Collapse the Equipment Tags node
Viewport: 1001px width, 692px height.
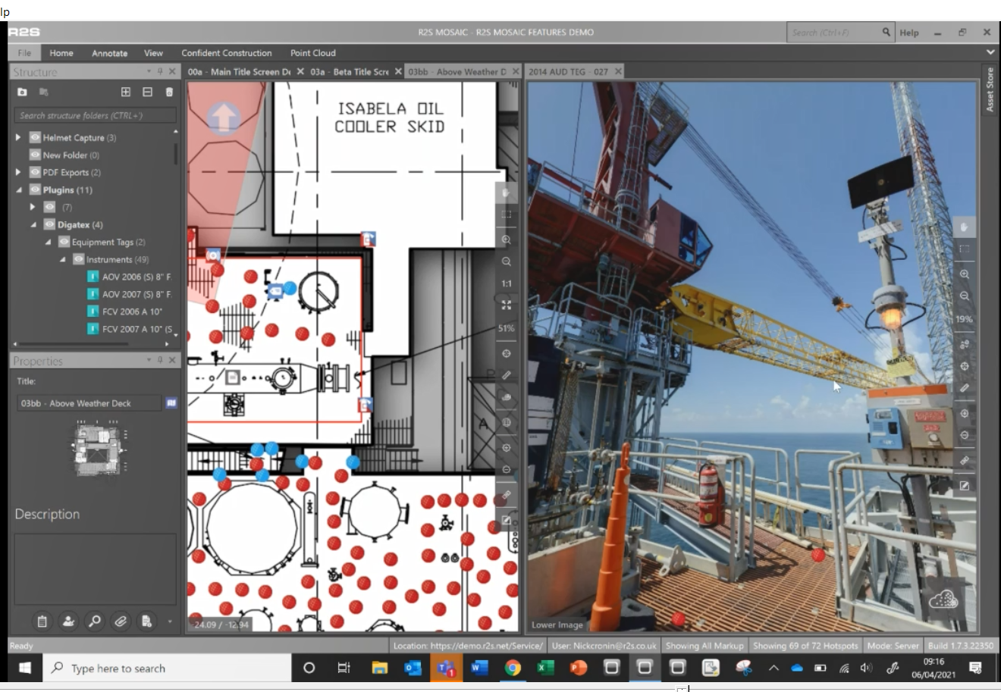[48, 242]
